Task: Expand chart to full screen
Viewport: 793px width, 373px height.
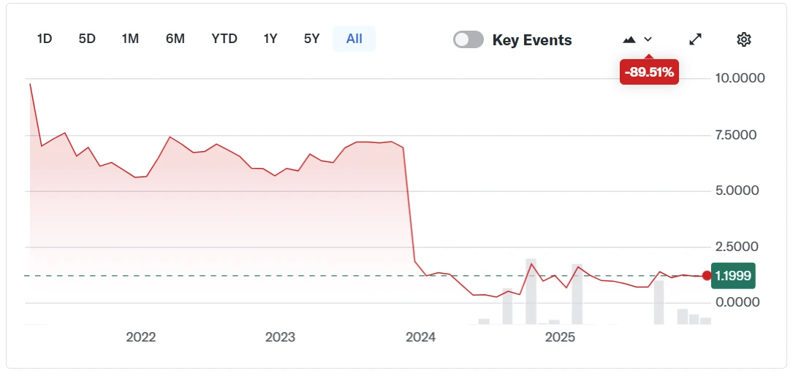Action: [x=696, y=39]
